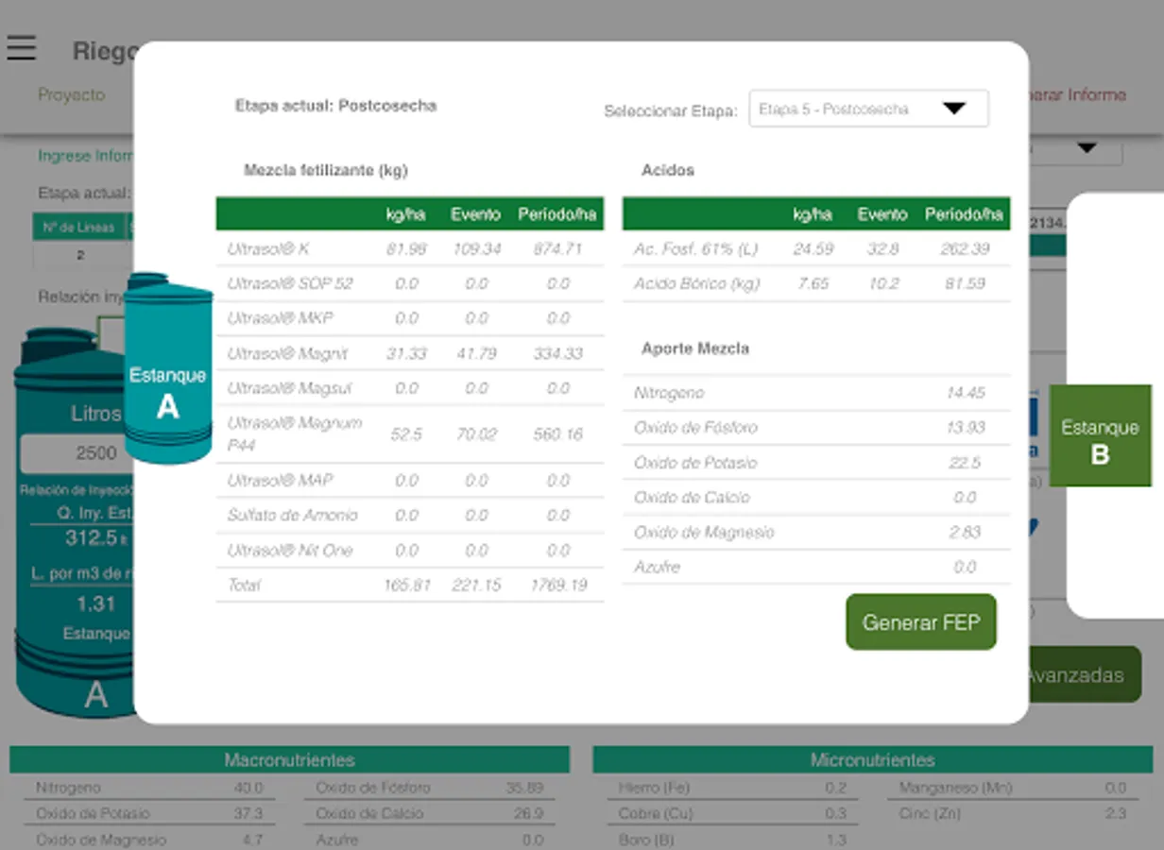Click the Etapa actual: Postcosecha label
1164x850 pixels.
pos(335,106)
